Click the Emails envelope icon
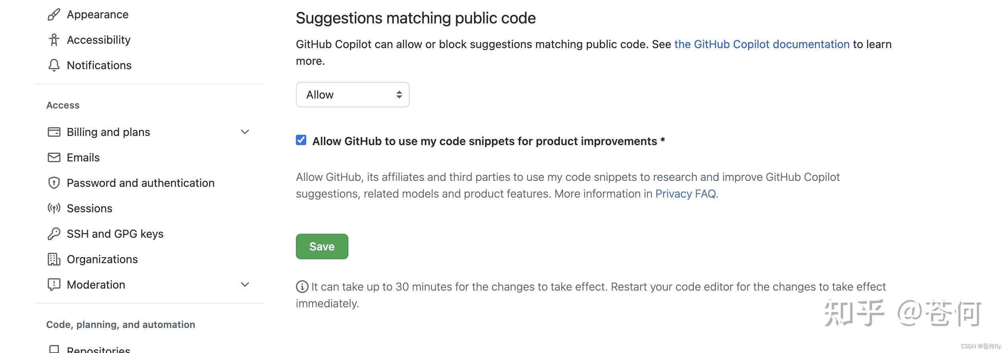The image size is (1007, 353). pyautogui.click(x=54, y=157)
